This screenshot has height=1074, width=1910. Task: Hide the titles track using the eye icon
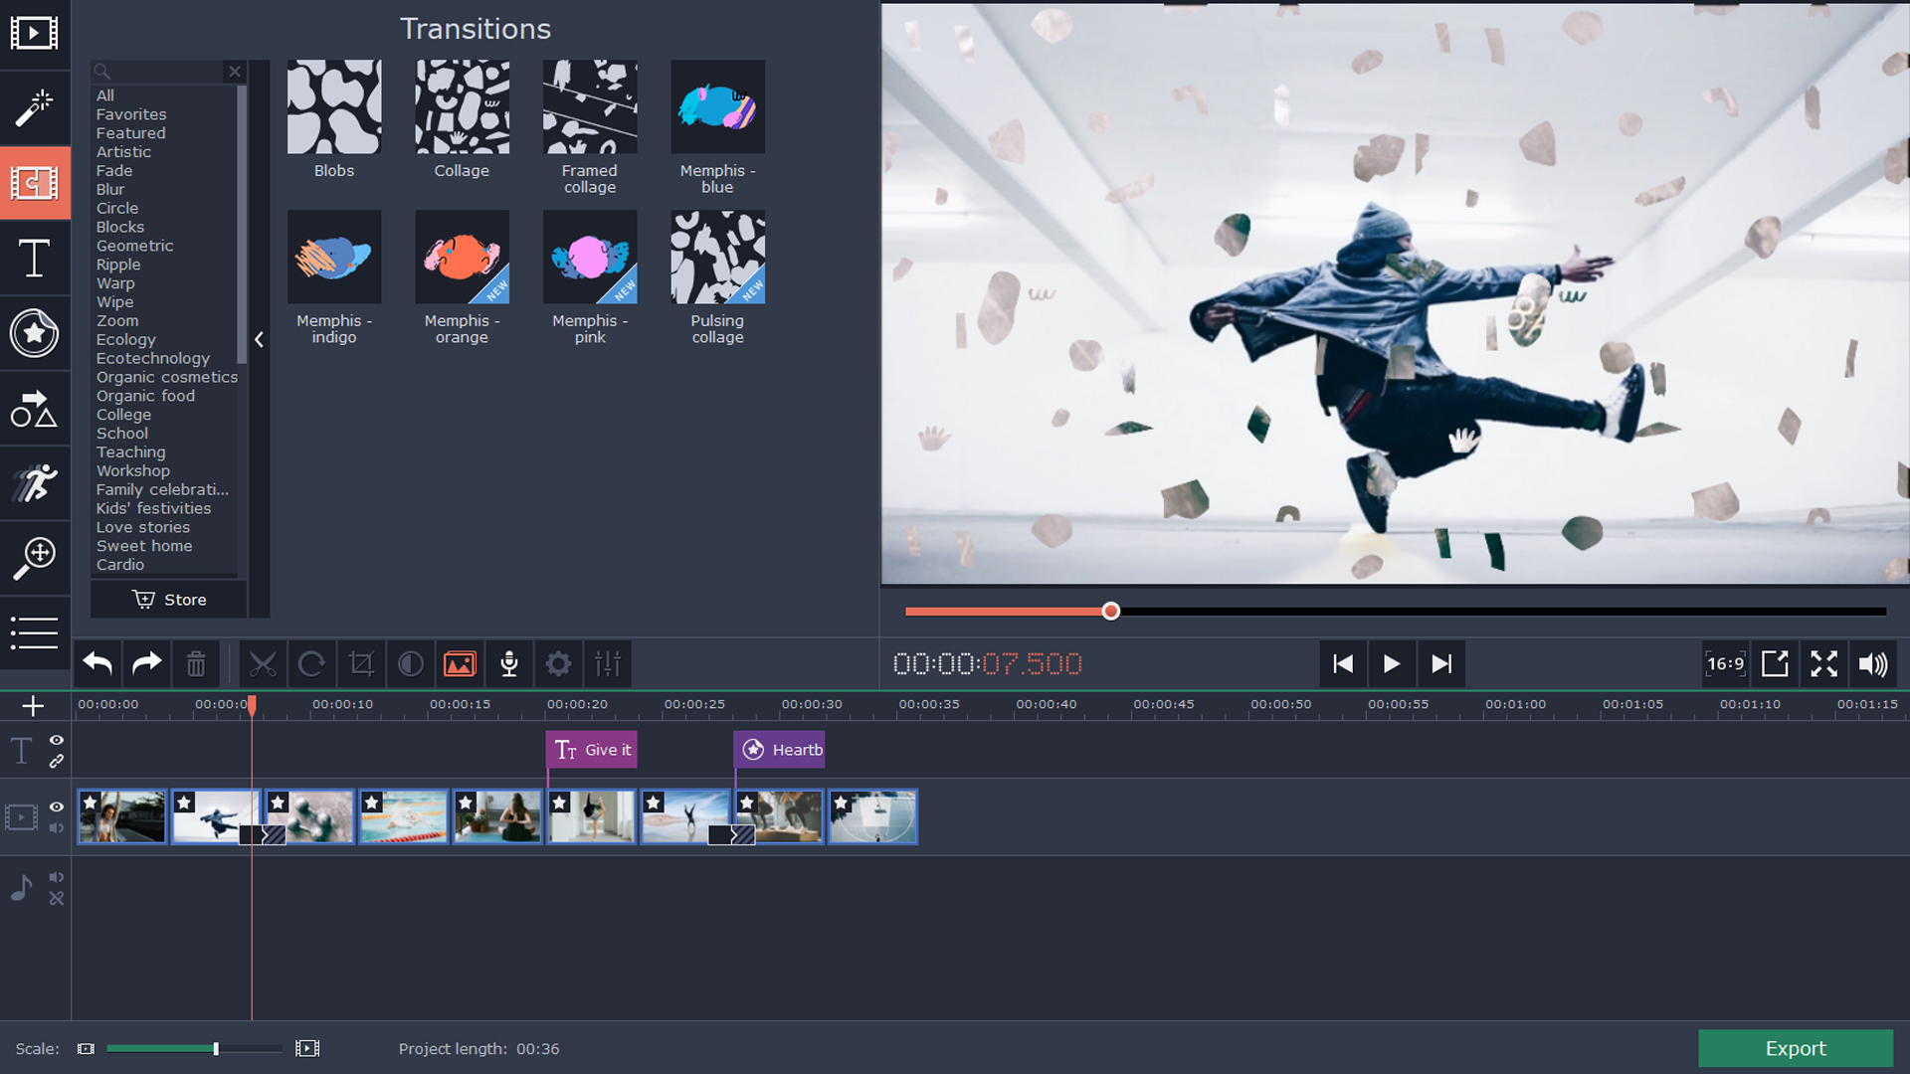(56, 740)
